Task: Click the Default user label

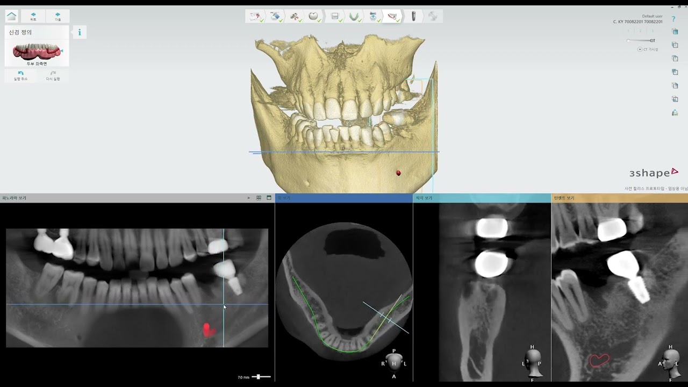Action: point(652,16)
